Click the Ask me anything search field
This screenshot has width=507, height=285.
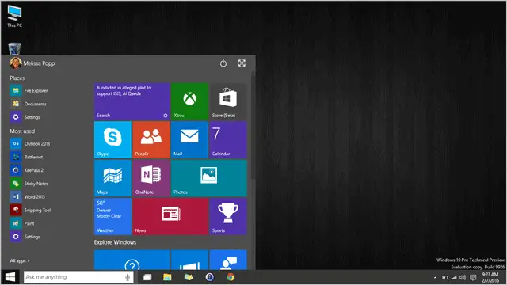78,277
